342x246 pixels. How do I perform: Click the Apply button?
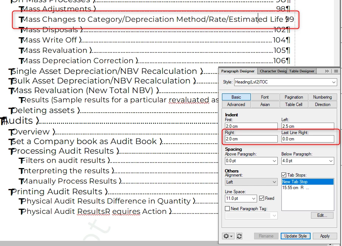click(325, 236)
